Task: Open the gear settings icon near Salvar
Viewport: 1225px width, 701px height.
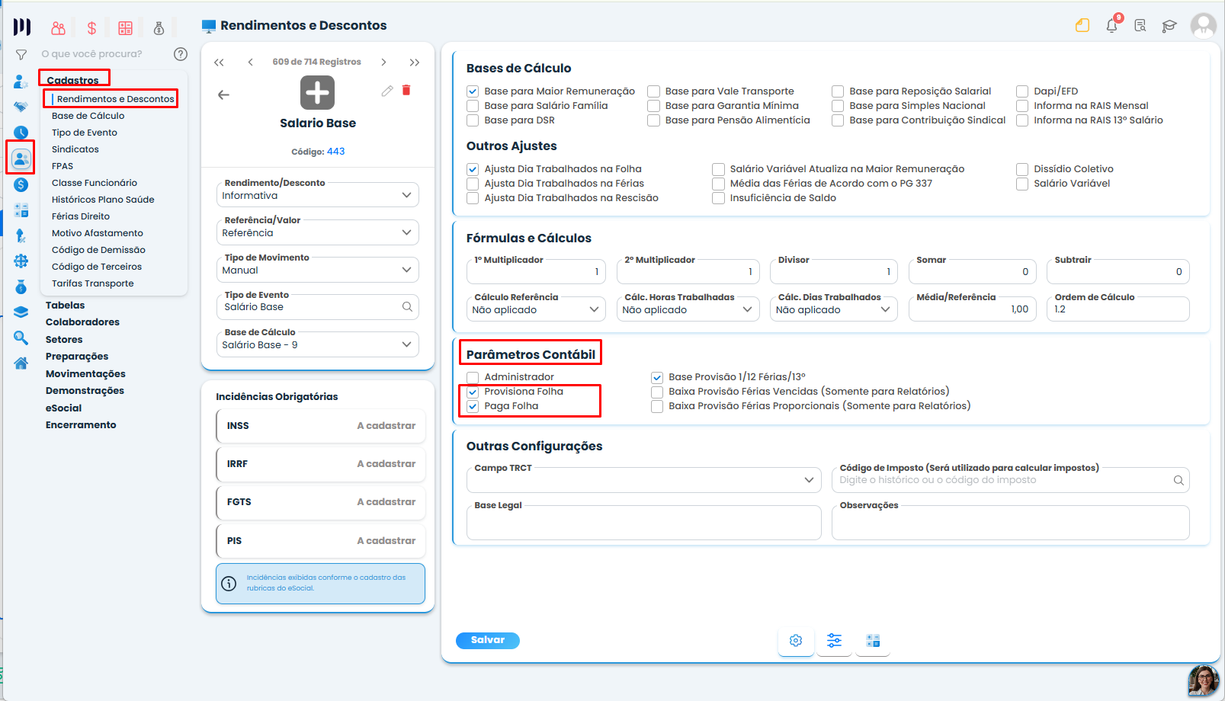Action: [x=796, y=641]
